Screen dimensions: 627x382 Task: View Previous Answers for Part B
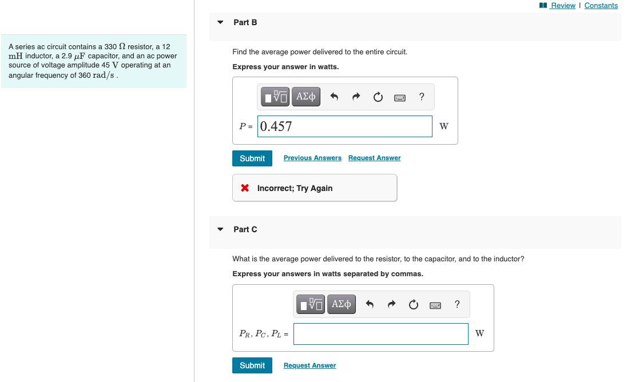click(x=312, y=157)
